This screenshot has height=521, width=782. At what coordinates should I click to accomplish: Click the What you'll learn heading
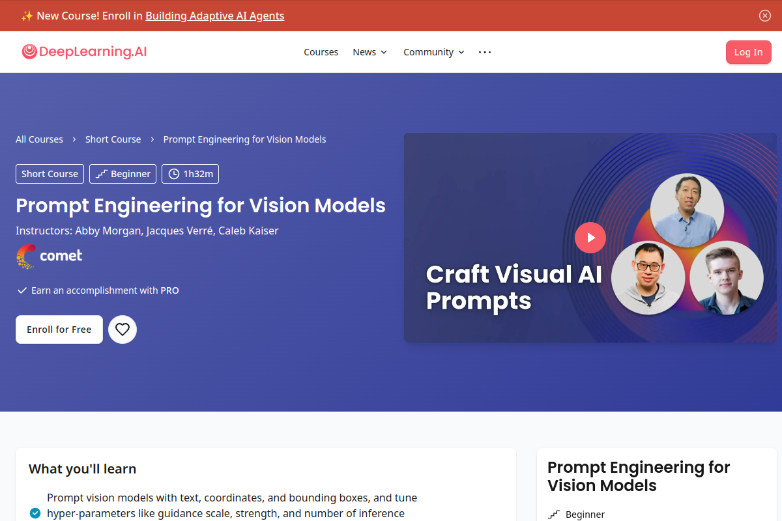pyautogui.click(x=83, y=469)
